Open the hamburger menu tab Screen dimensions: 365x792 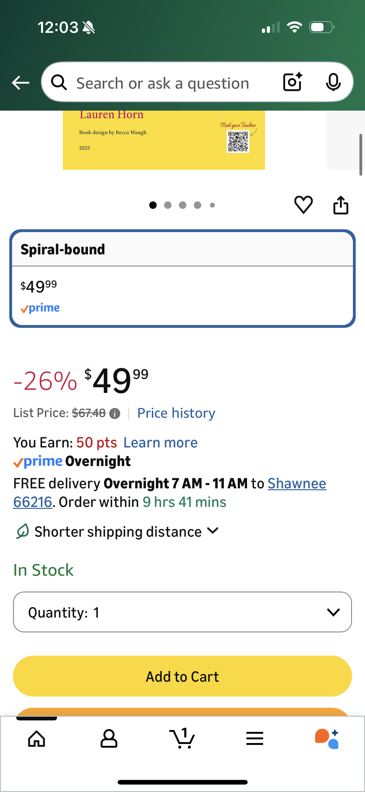point(255,739)
